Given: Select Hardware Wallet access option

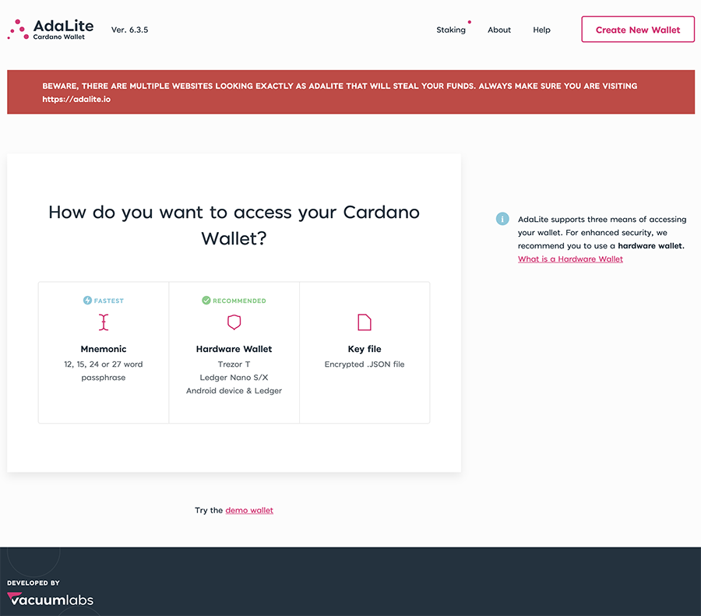Looking at the screenshot, I should tap(234, 352).
